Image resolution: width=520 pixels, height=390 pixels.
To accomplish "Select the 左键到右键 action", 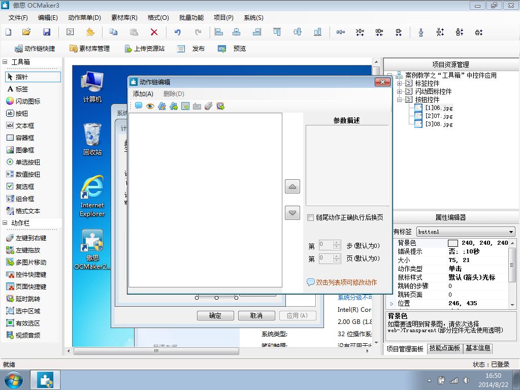I will [x=26, y=238].
